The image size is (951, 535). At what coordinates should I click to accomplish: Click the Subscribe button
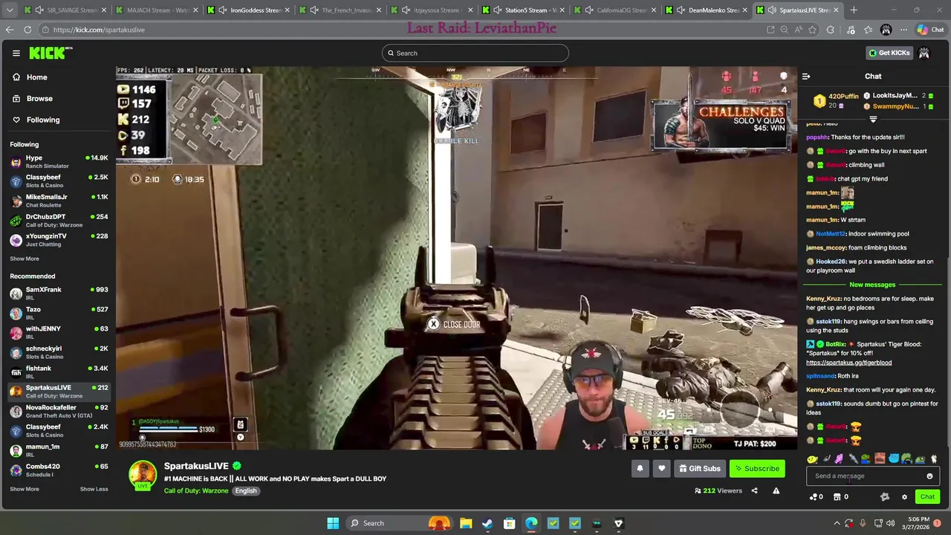(757, 469)
